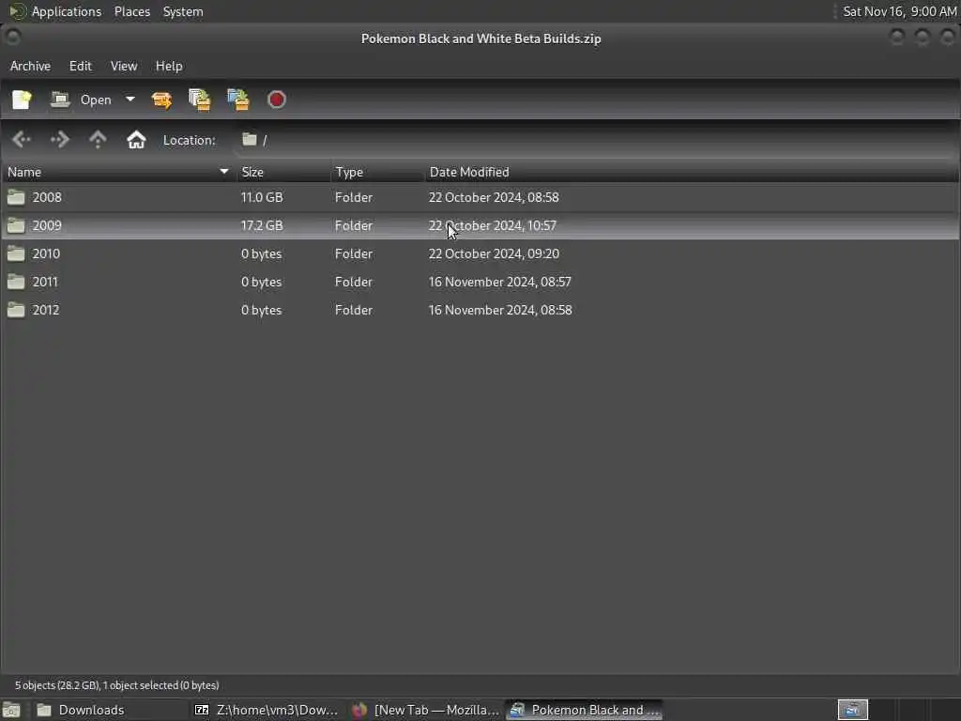Select the 2009 folder icon
The height and width of the screenshot is (721, 961).
16,225
